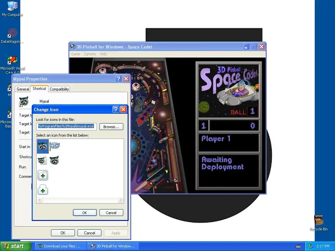This screenshot has width=335, height=251.
Task: Switch to the Compatibility tab
Action: tap(59, 89)
